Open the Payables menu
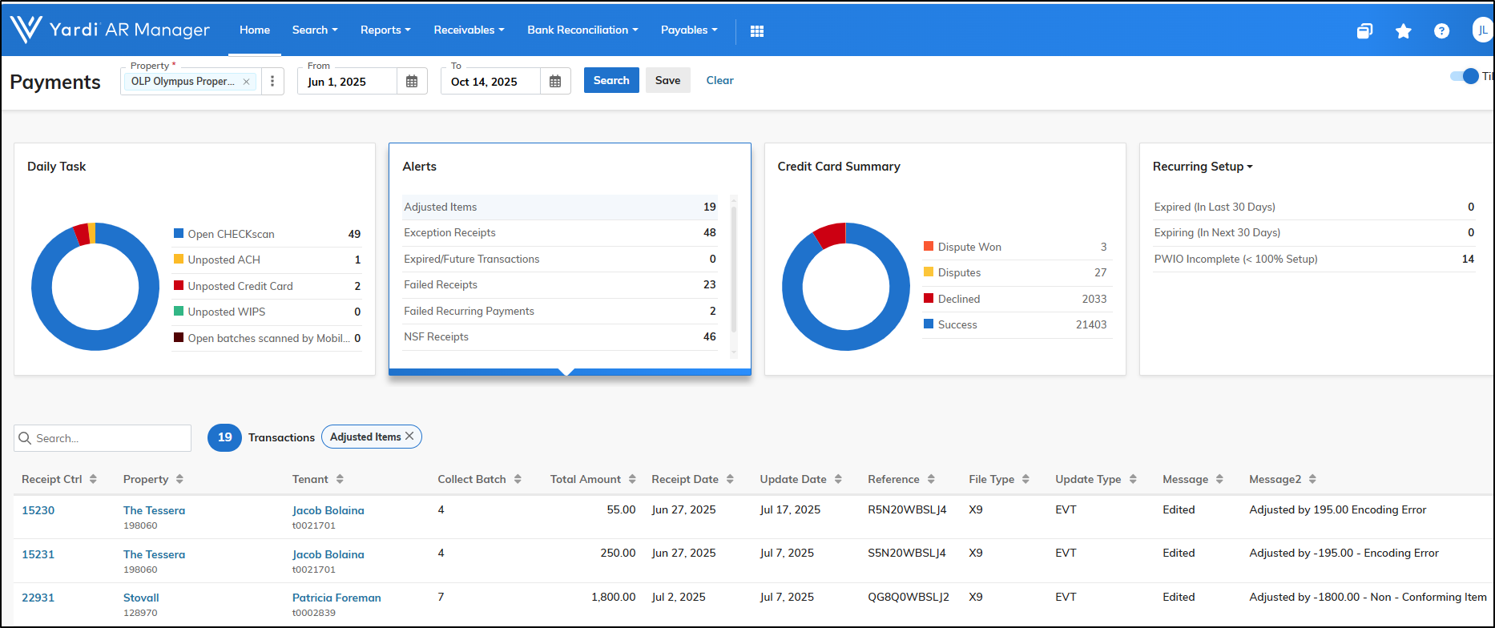The image size is (1495, 628). 689,30
